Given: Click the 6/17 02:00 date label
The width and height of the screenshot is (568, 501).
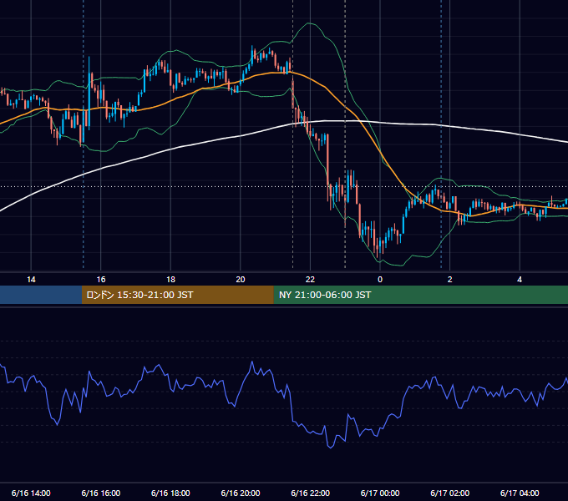Looking at the screenshot, I should (450, 493).
